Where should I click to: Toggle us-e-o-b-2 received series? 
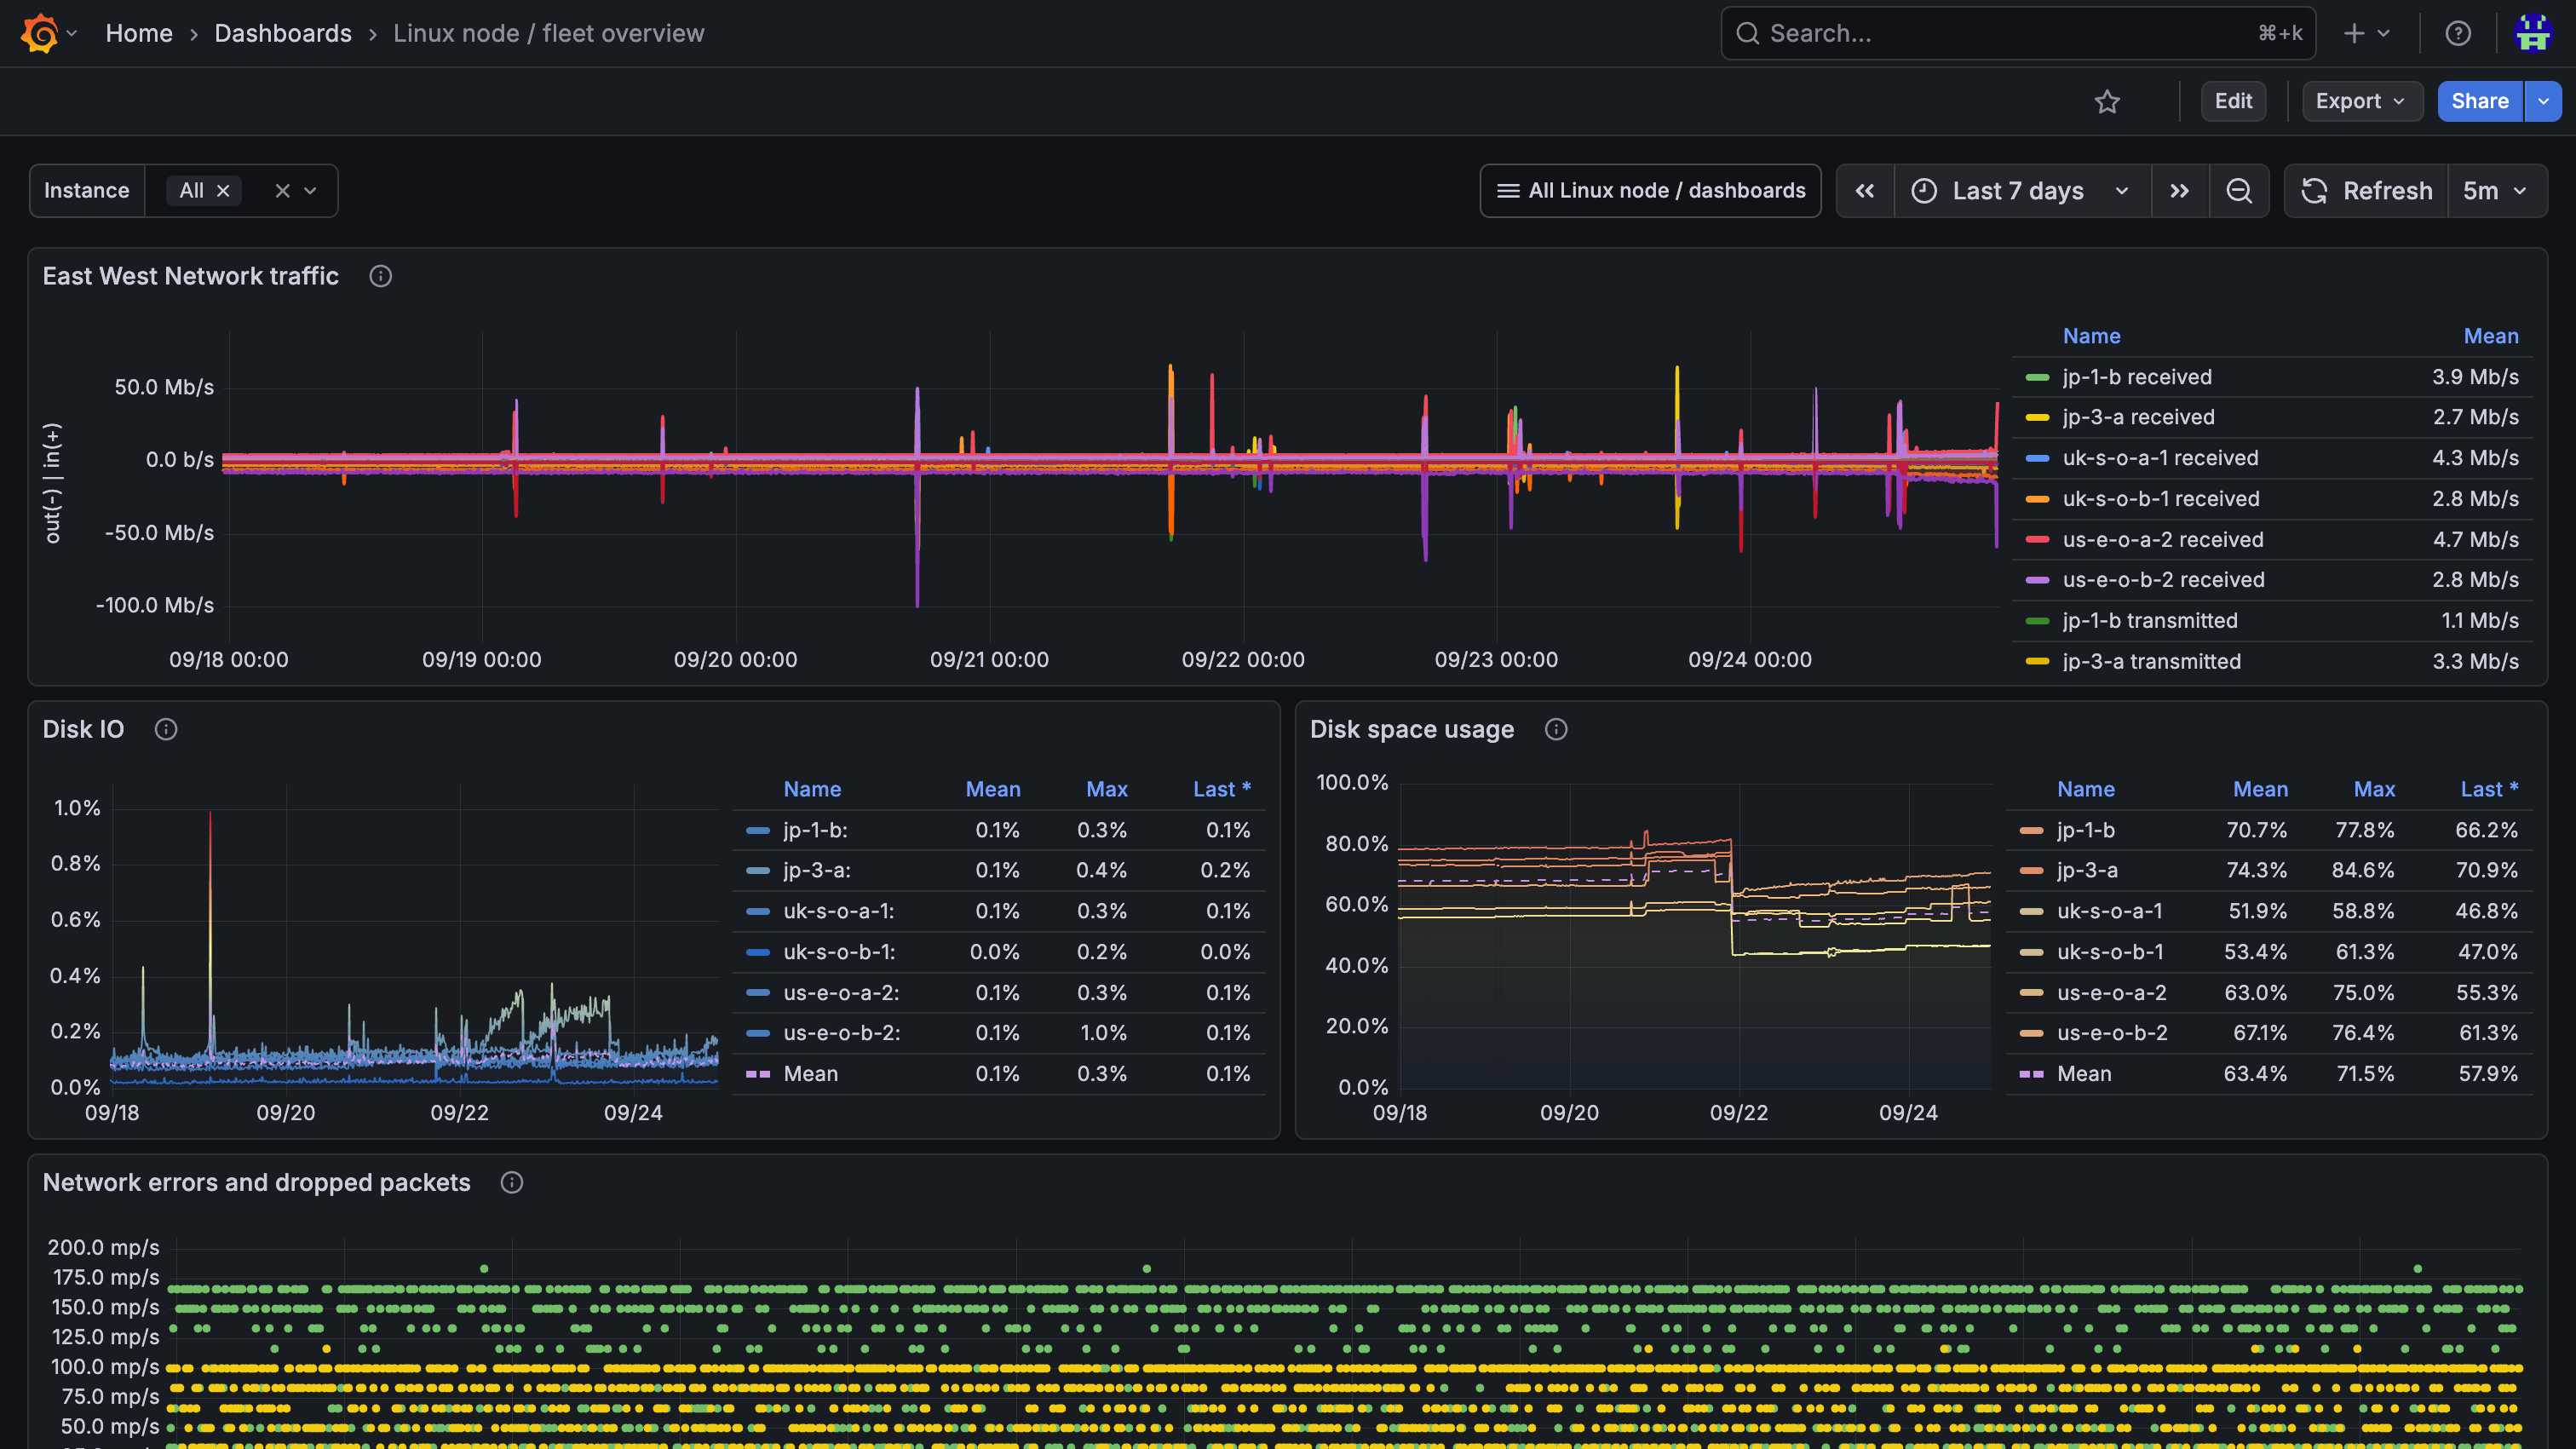(x=2163, y=580)
